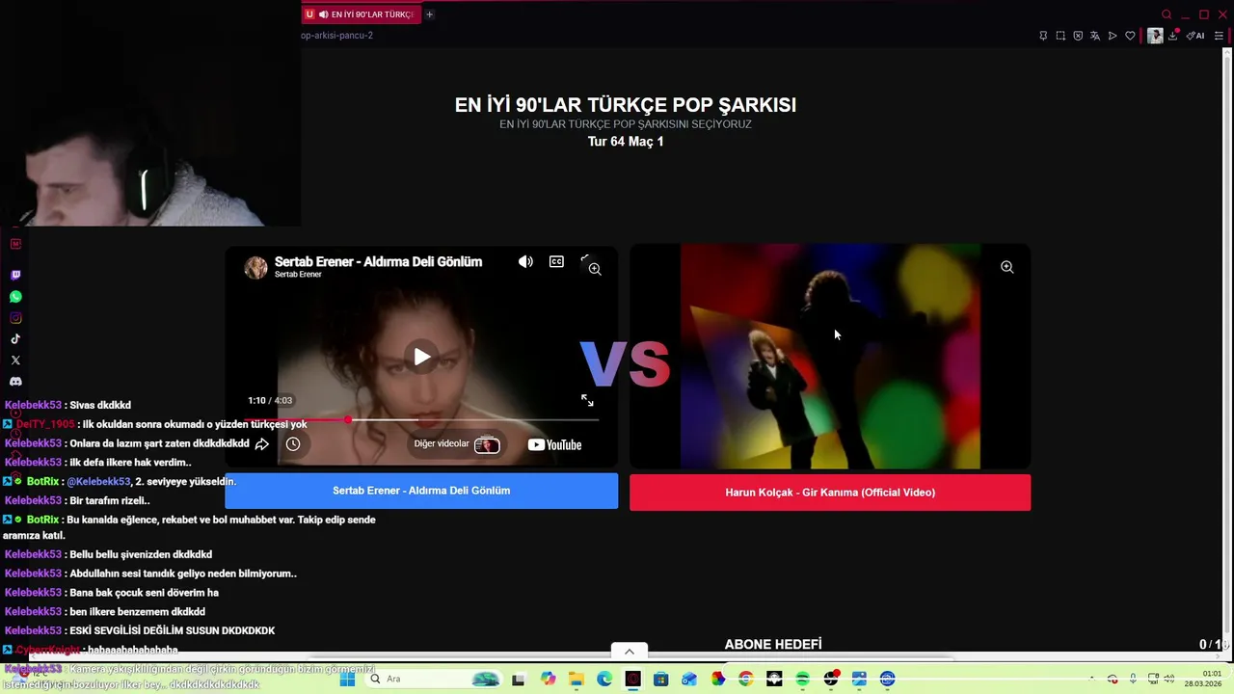Open Spotify from the taskbar
1234x694 pixels.
[x=802, y=680]
